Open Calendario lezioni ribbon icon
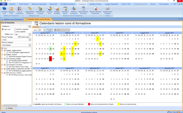The image size is (183, 113). pos(65,10)
